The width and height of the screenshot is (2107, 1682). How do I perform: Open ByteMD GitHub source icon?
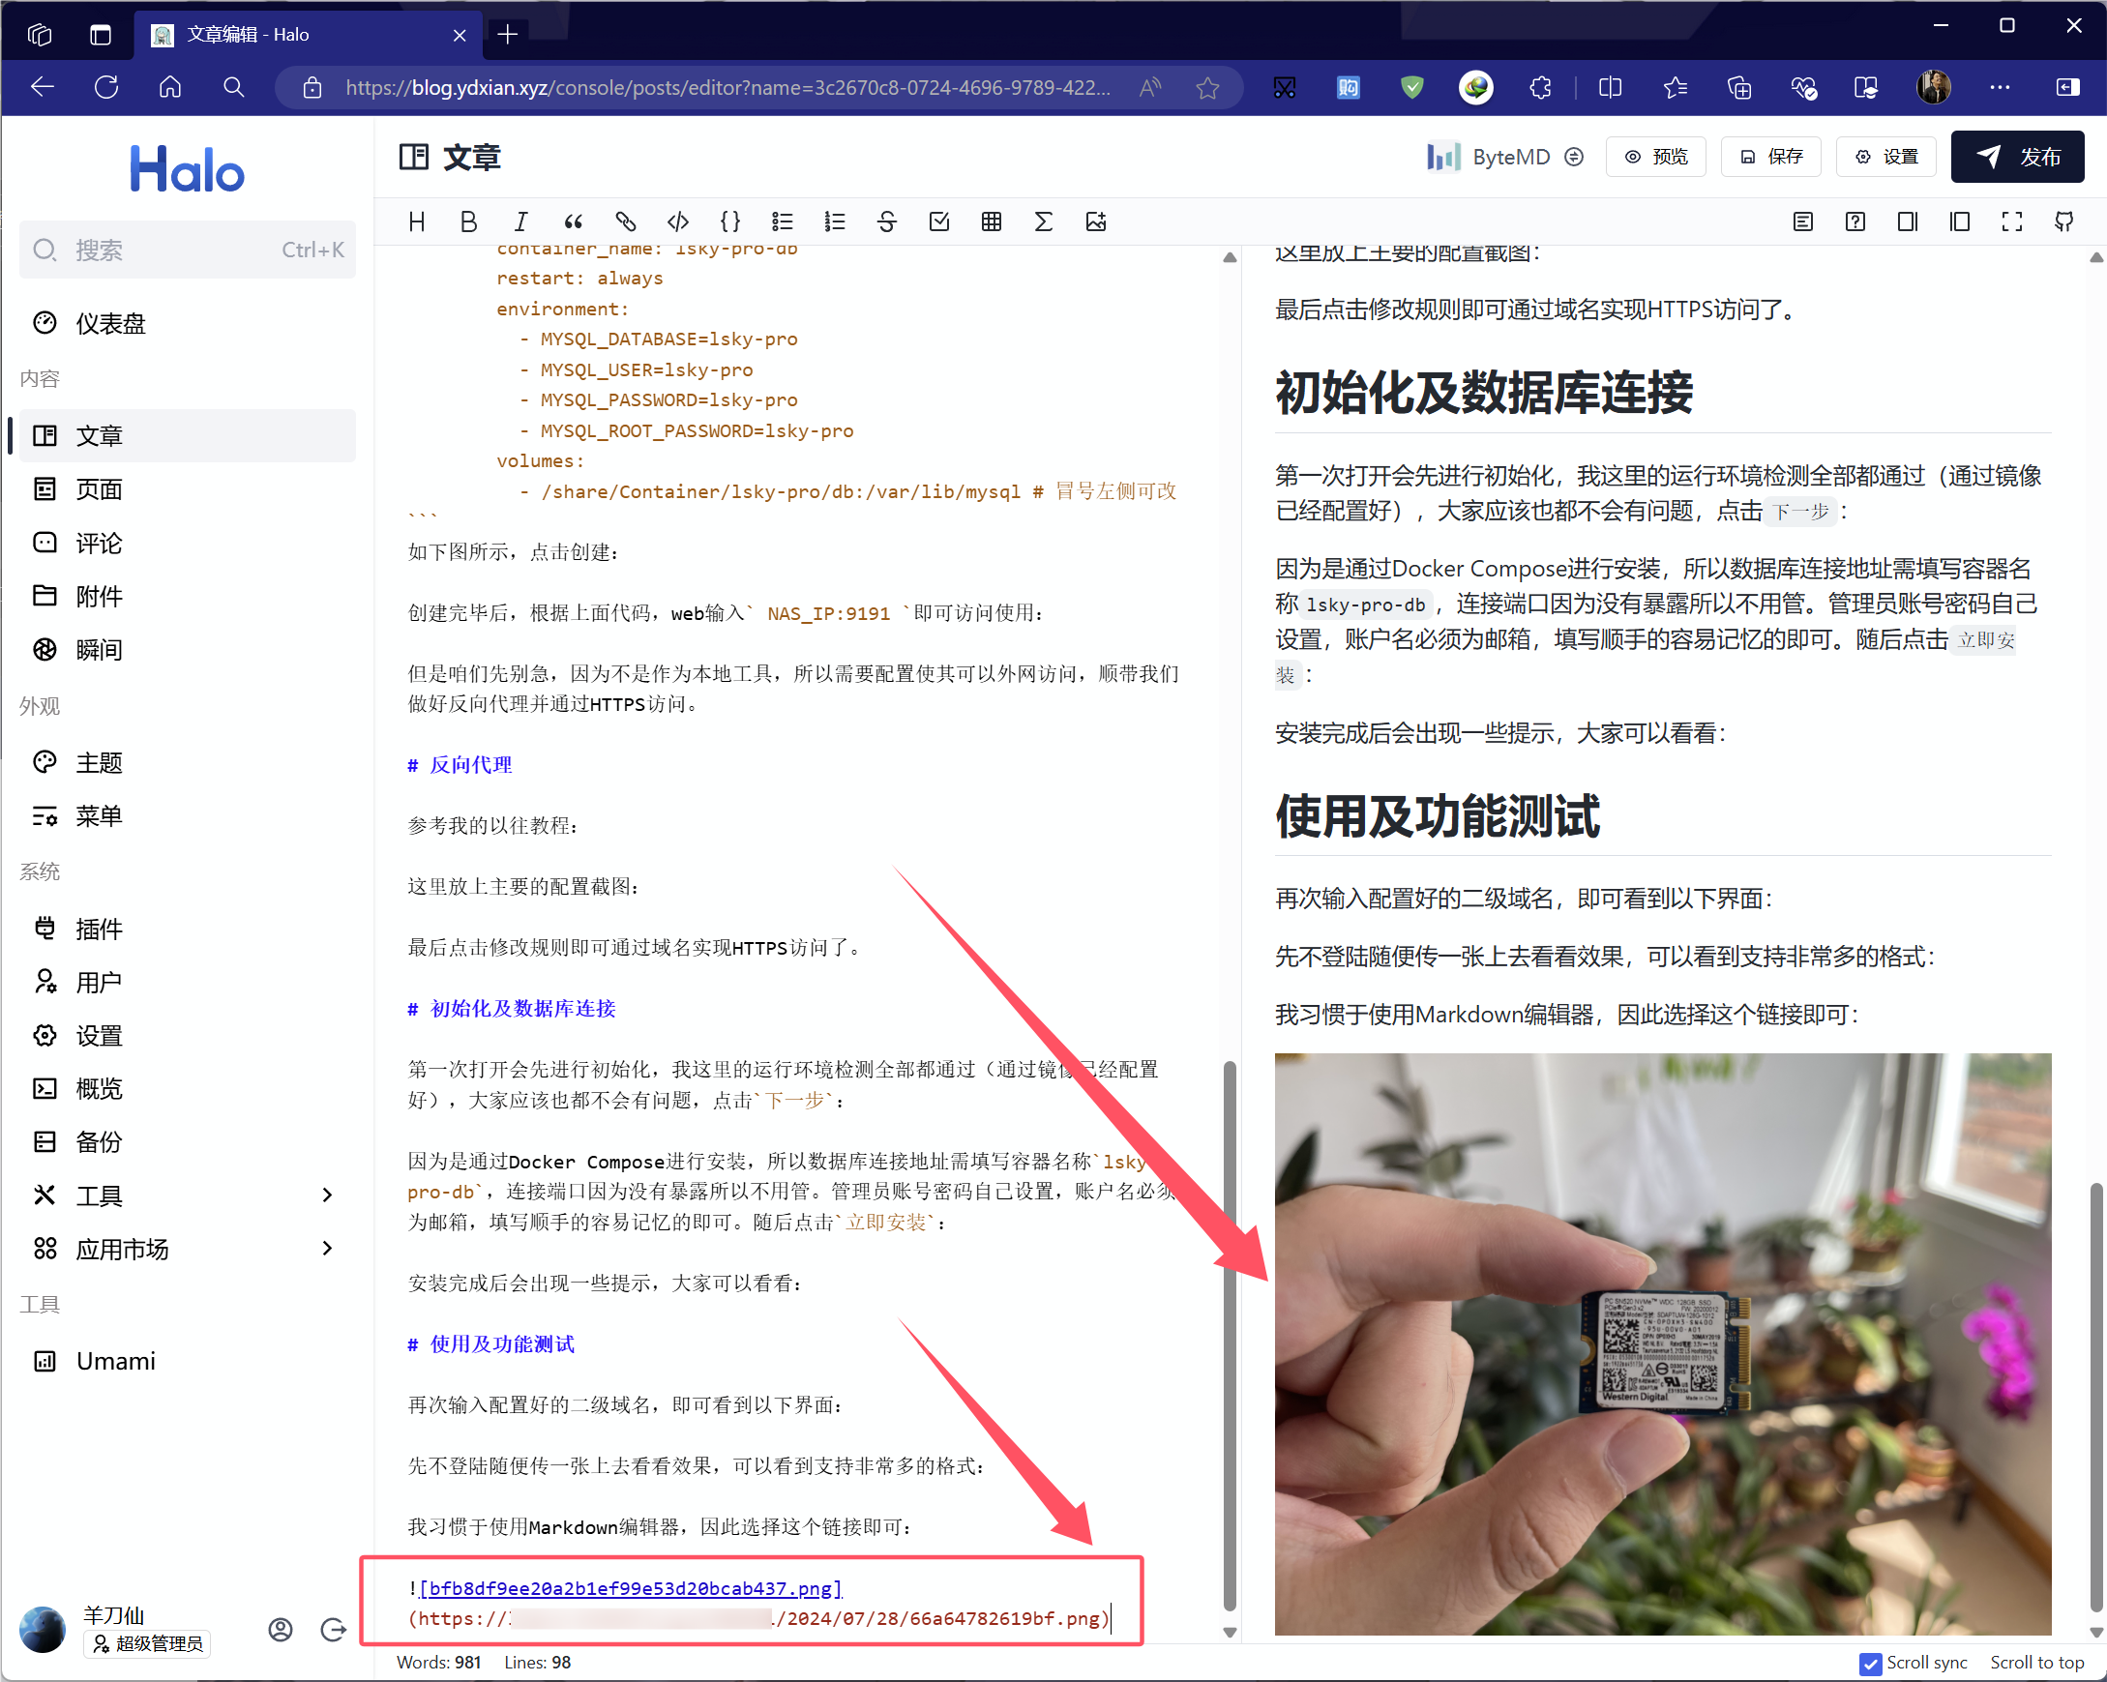tap(2064, 221)
